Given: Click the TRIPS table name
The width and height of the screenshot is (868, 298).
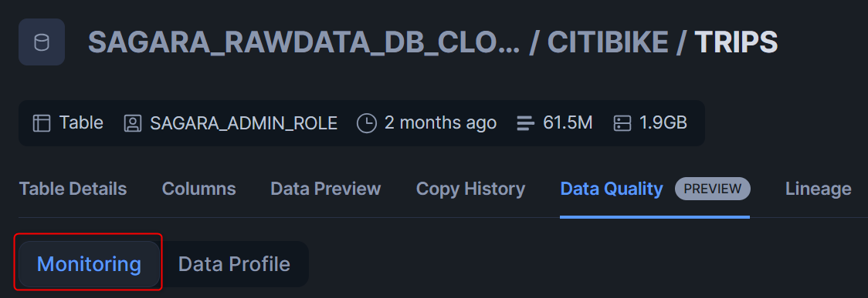Looking at the screenshot, I should [736, 42].
